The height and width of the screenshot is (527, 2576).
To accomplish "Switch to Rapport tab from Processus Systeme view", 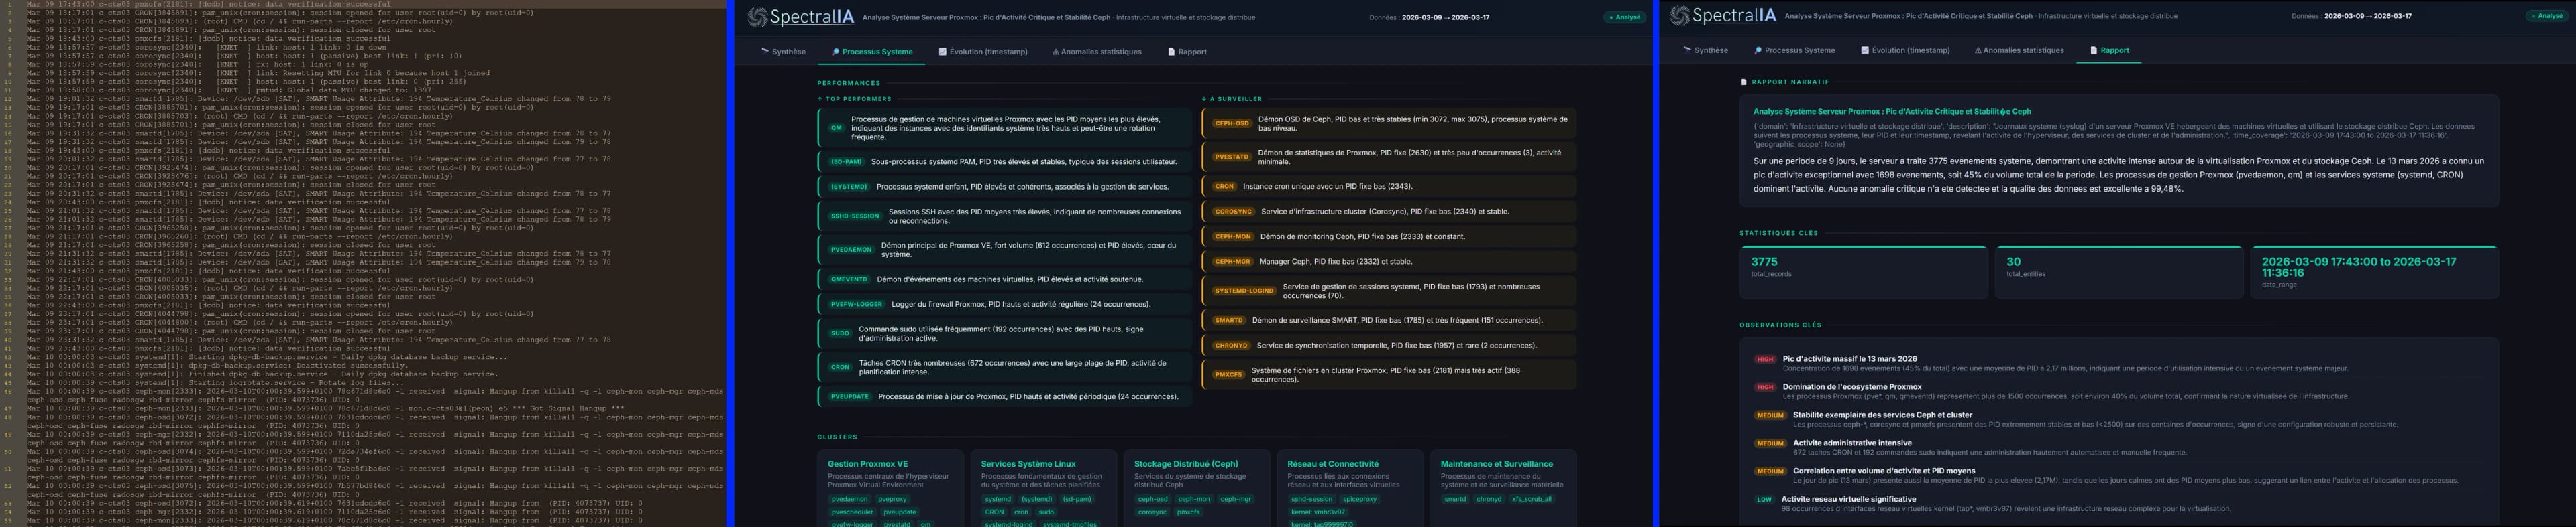I will (1188, 52).
